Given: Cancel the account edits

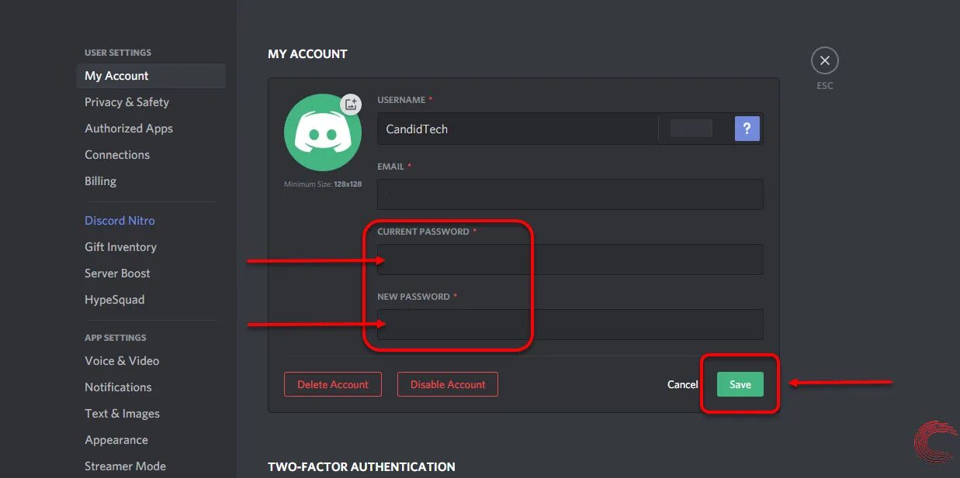Looking at the screenshot, I should tap(683, 384).
